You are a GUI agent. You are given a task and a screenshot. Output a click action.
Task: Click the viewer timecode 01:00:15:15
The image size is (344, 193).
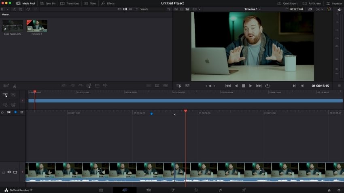pyautogui.click(x=320, y=86)
